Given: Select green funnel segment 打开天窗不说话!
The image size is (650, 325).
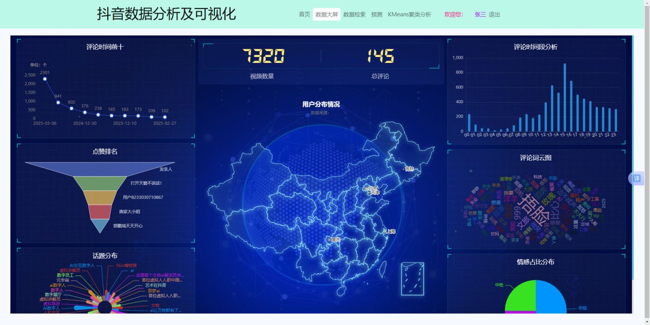Looking at the screenshot, I should [100, 183].
